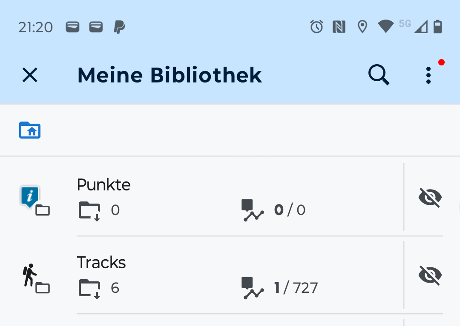
Task: Tap the Punkte items count icon
Action: pyautogui.click(x=253, y=210)
